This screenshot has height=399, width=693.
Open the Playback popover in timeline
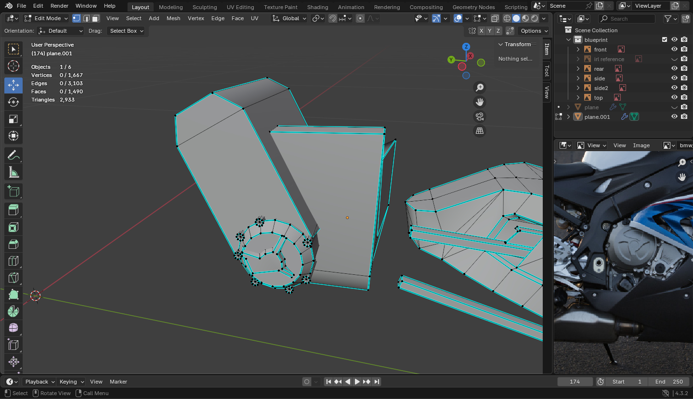tap(39, 382)
